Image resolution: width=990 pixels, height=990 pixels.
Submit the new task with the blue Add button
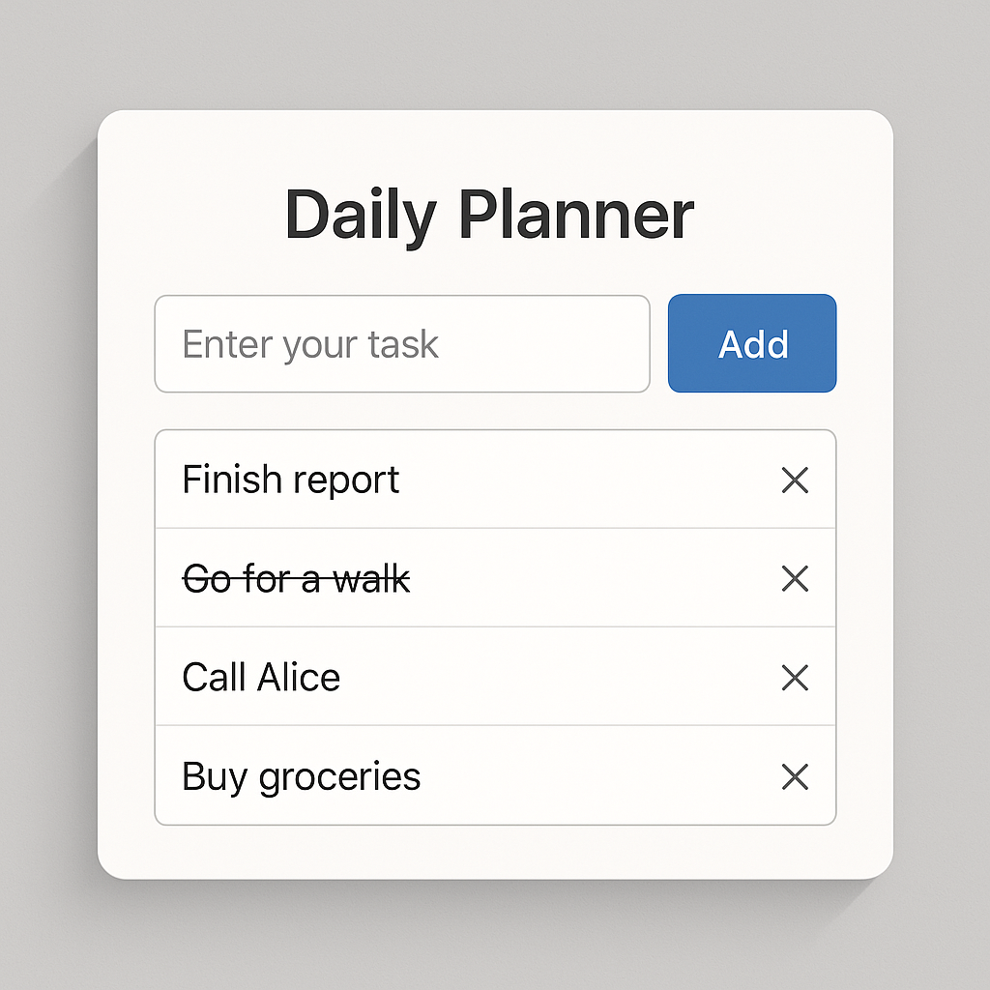pos(752,343)
